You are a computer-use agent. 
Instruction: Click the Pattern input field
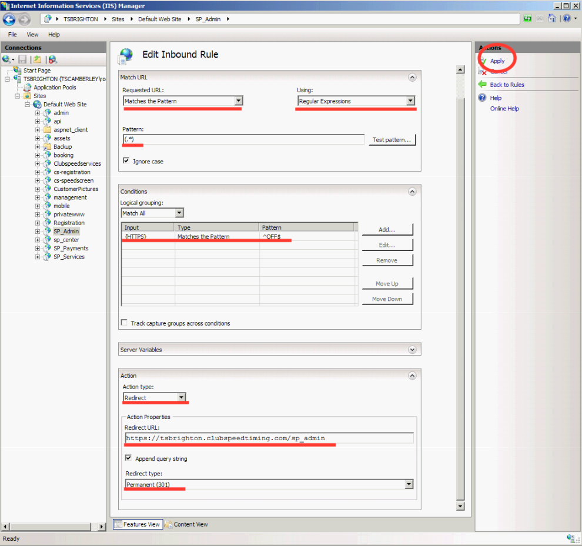[243, 139]
